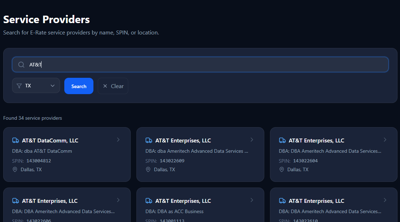Click the magnifier icon in the search field
Viewport: 400px width, 222px height.
(21, 65)
